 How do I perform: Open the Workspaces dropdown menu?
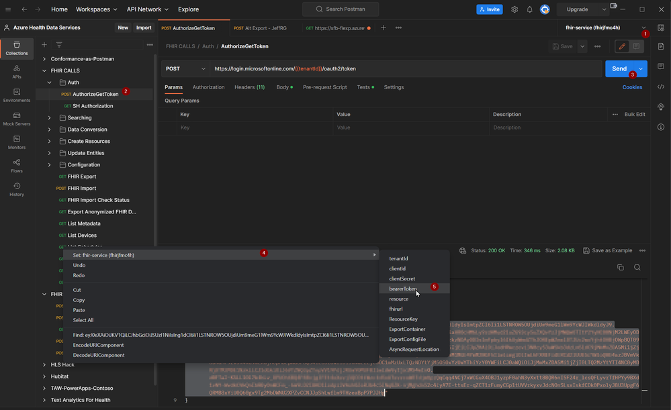pos(96,9)
